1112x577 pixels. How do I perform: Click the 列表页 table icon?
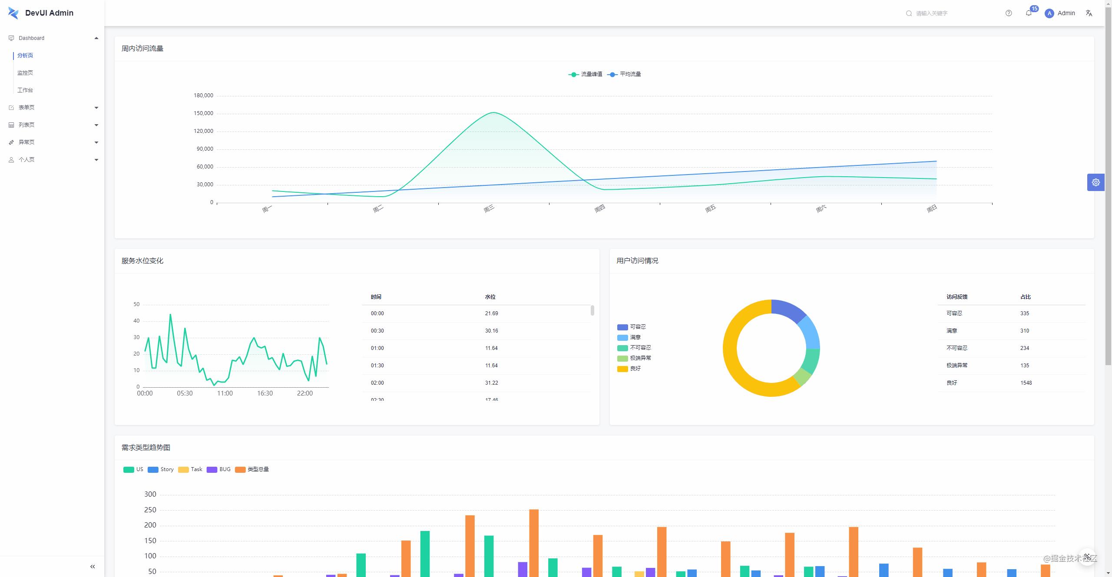point(11,125)
